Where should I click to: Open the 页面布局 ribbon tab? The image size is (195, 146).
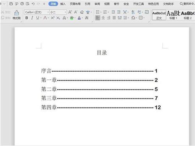[x=75, y=4]
